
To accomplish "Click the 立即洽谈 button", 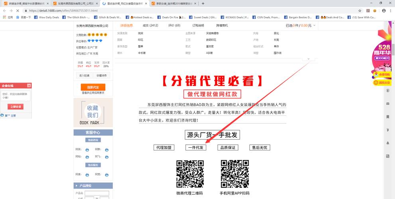I will tap(16, 107).
